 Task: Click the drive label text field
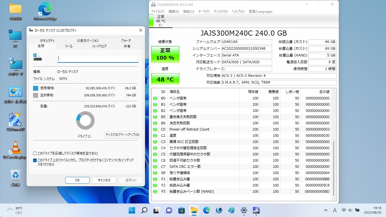pos(98,58)
